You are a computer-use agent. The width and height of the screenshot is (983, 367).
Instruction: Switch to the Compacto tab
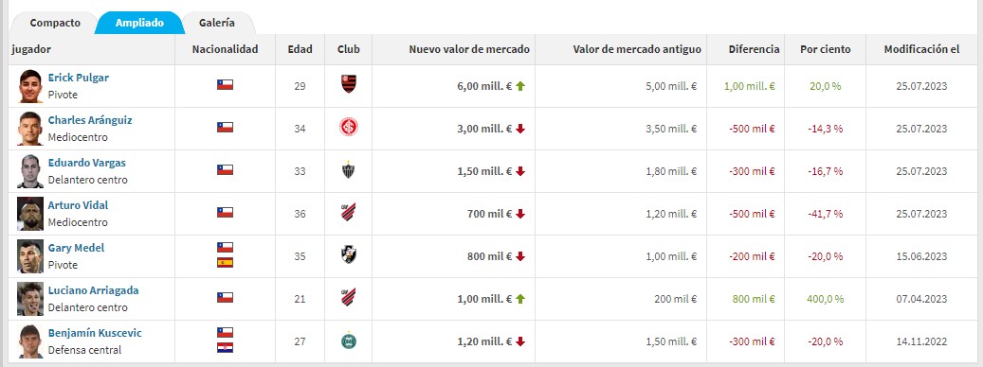point(55,23)
